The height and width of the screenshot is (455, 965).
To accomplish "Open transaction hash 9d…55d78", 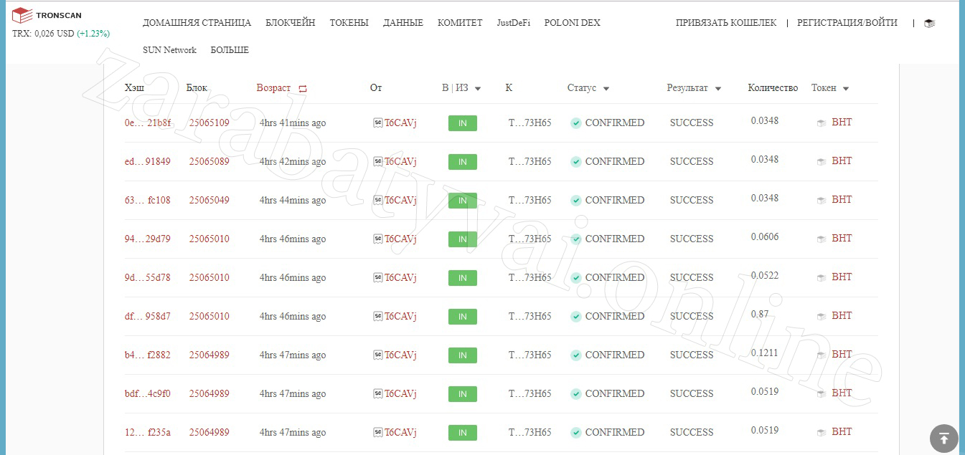I will click(148, 277).
